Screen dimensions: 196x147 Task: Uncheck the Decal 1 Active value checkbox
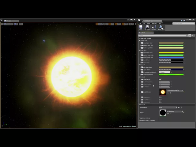[160, 80]
